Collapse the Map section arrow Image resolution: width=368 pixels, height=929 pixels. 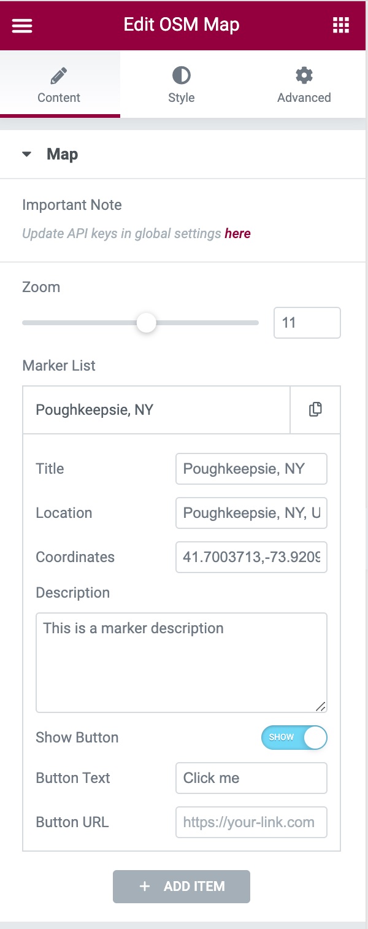[x=26, y=155]
